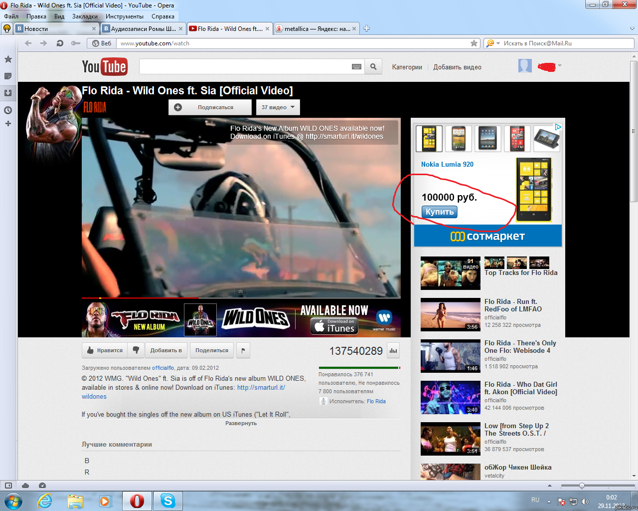Open the Закладки menu

85,16
